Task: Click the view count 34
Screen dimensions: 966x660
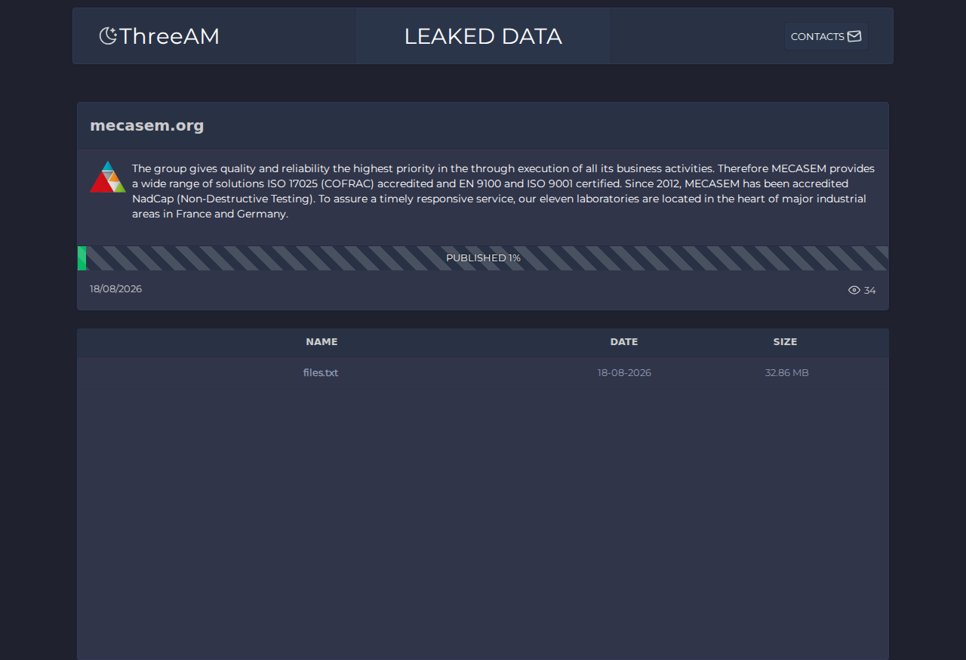Action: pyautogui.click(x=870, y=290)
